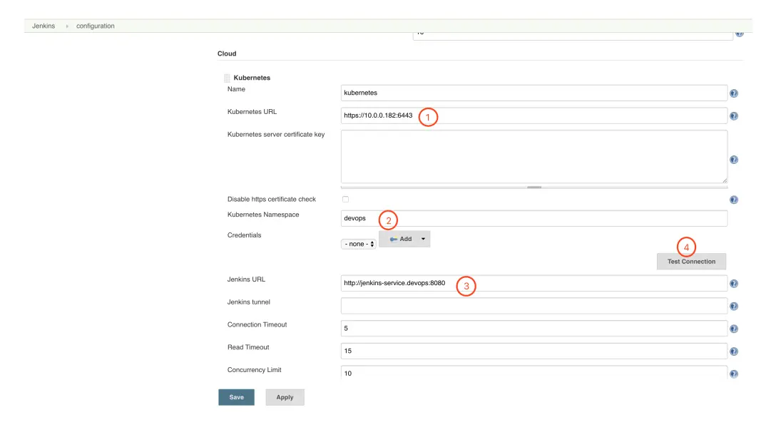776x422 pixels.
Task: Open help for Jenkins tunnel field
Action: (x=733, y=307)
